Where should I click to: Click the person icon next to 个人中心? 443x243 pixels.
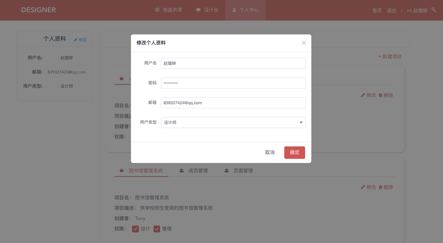234,10
